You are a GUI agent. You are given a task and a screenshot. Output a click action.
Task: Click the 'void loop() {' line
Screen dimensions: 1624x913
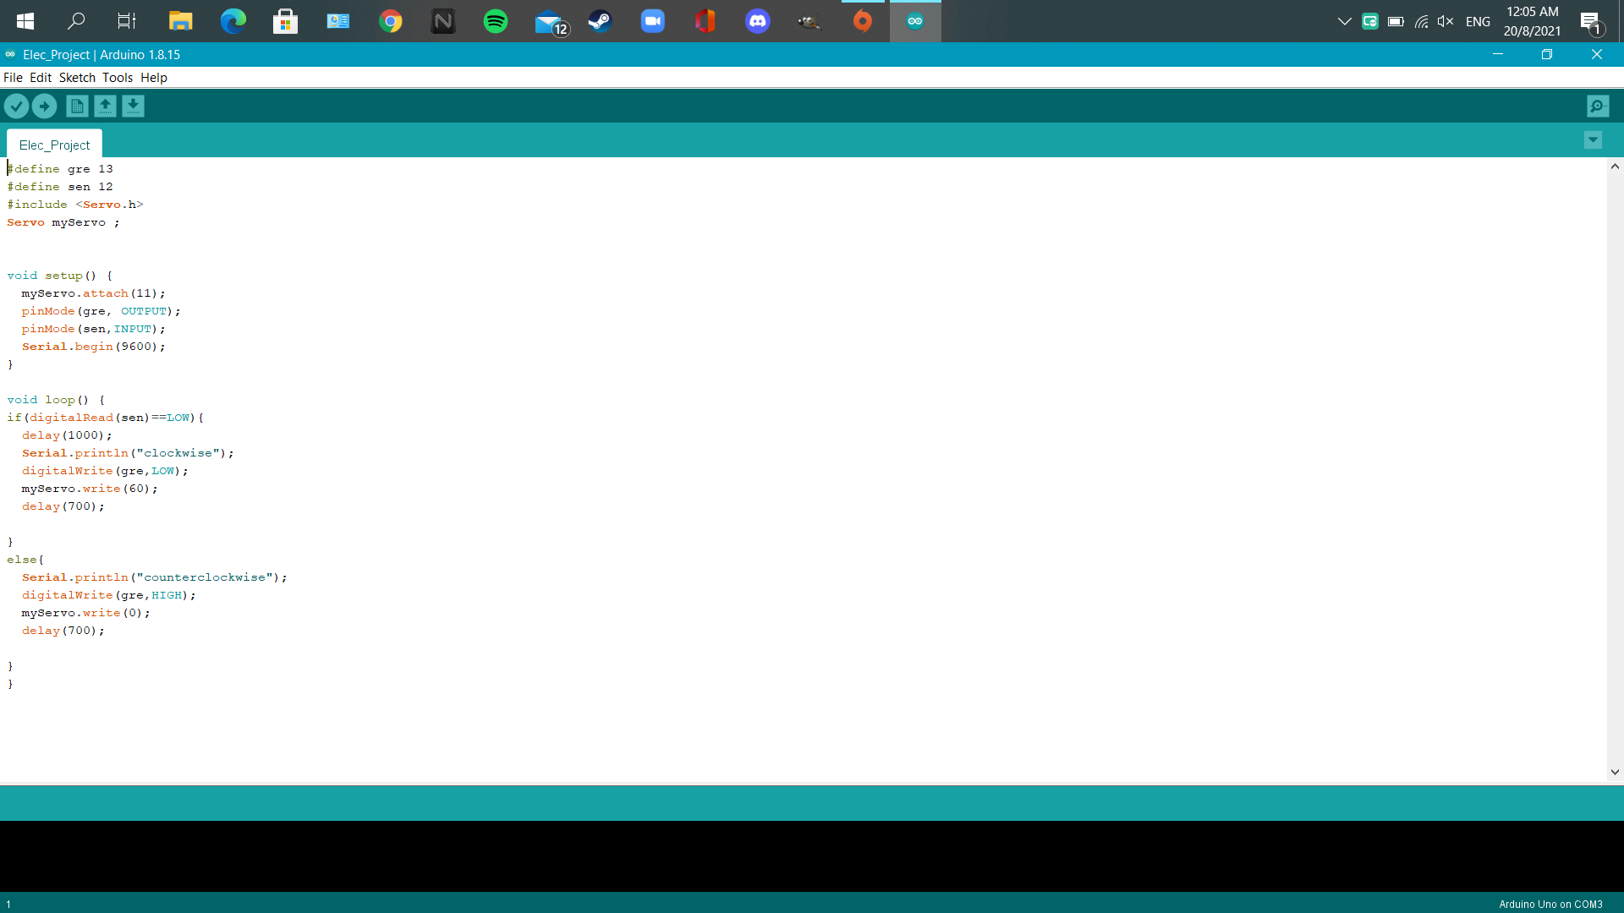coord(56,400)
